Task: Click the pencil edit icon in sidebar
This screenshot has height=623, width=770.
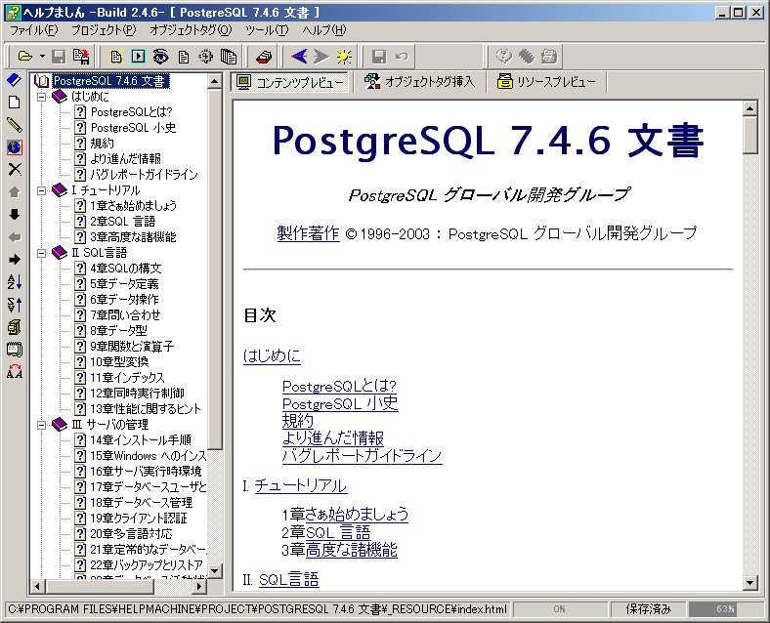Action: coord(15,124)
